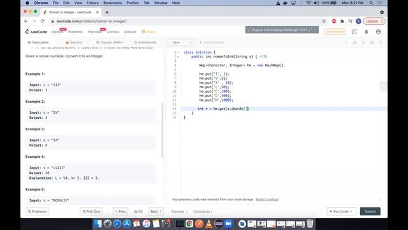
Task: Click the editor info icon
Action: pos(346,42)
